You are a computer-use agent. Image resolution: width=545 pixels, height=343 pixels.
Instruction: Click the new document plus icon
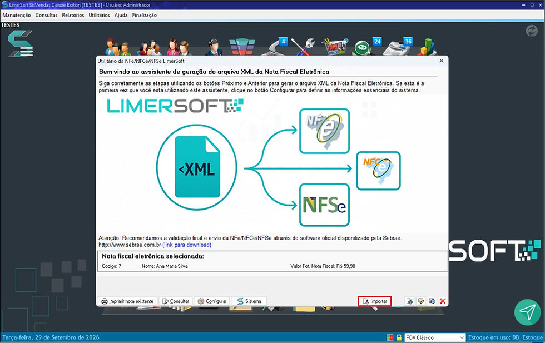[x=409, y=301]
